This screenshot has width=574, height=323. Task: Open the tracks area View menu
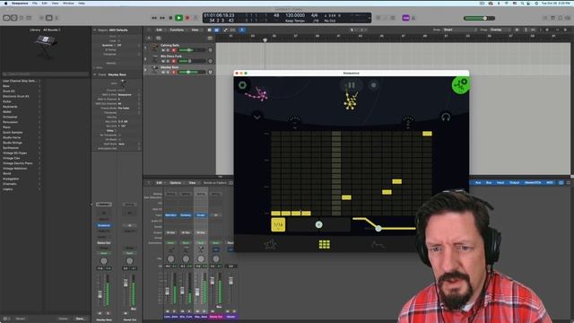(x=196, y=30)
